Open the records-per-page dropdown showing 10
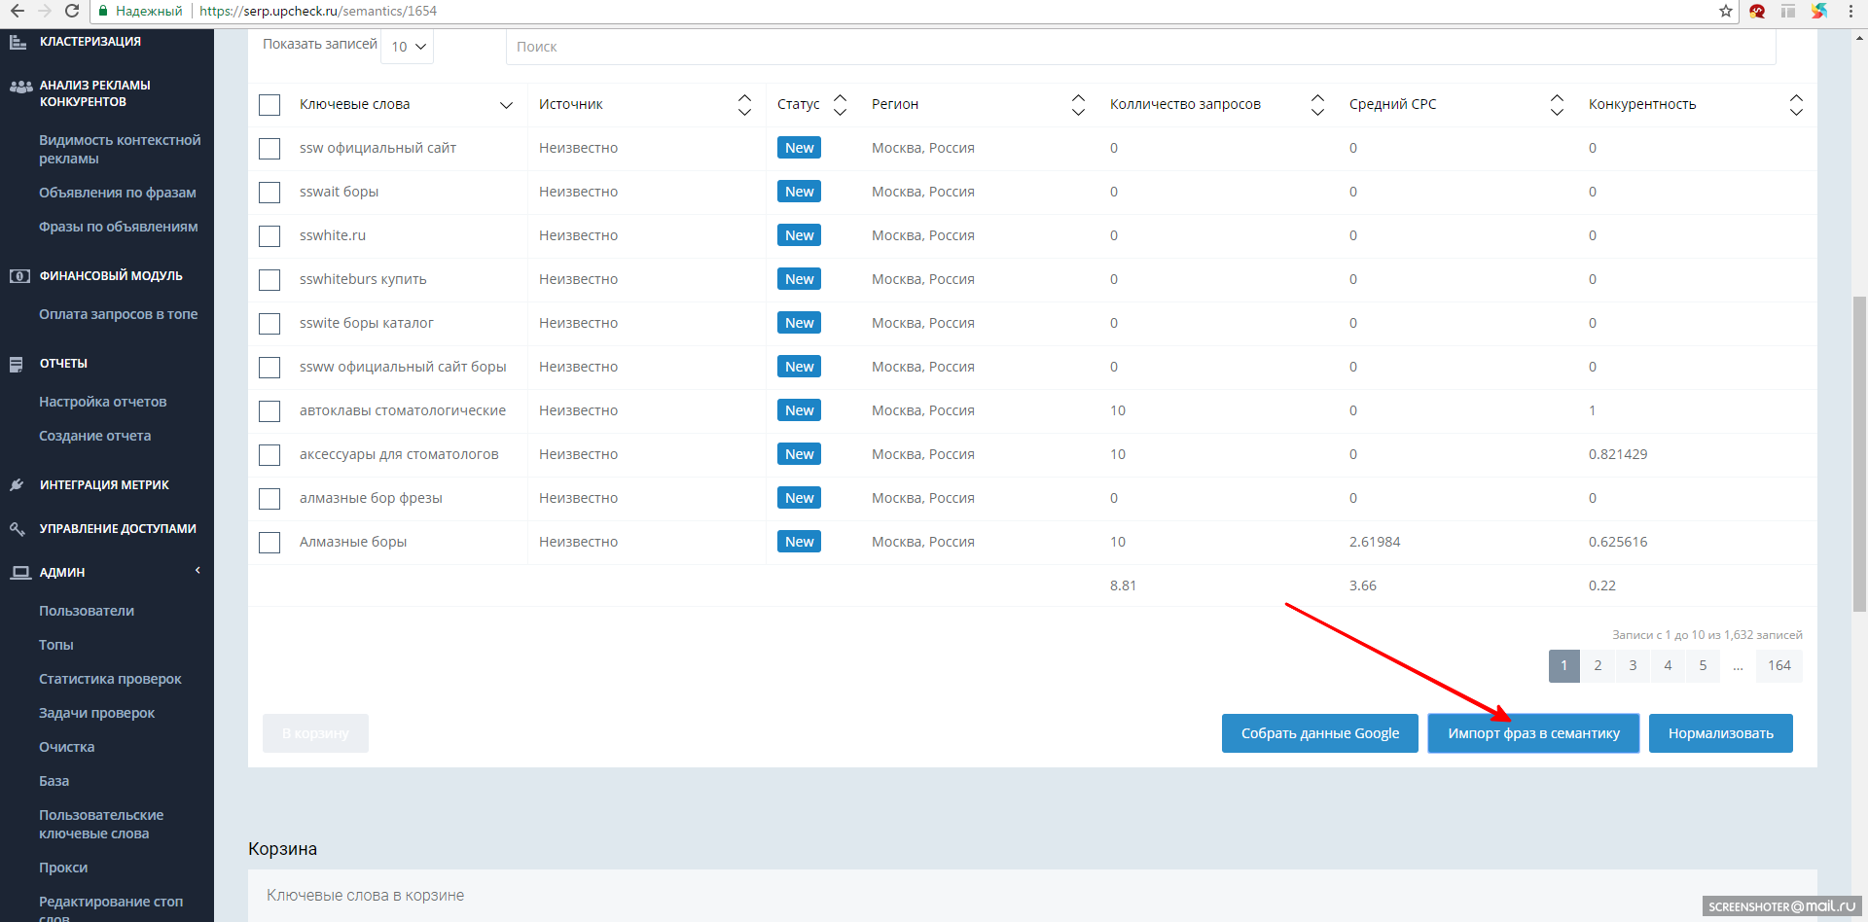This screenshot has width=1868, height=922. coord(408,46)
